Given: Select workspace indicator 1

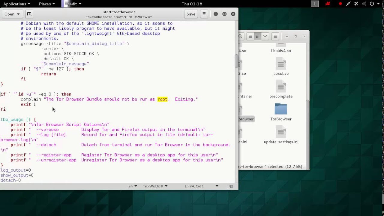Looking at the screenshot, I should (x=315, y=4).
